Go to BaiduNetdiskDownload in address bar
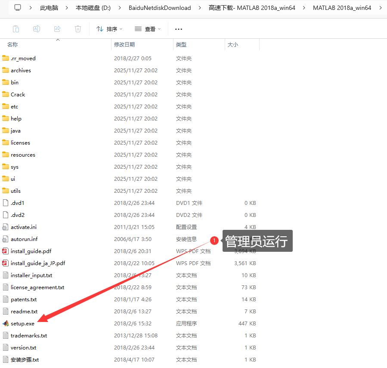This screenshot has height=368, width=387. coord(160,8)
